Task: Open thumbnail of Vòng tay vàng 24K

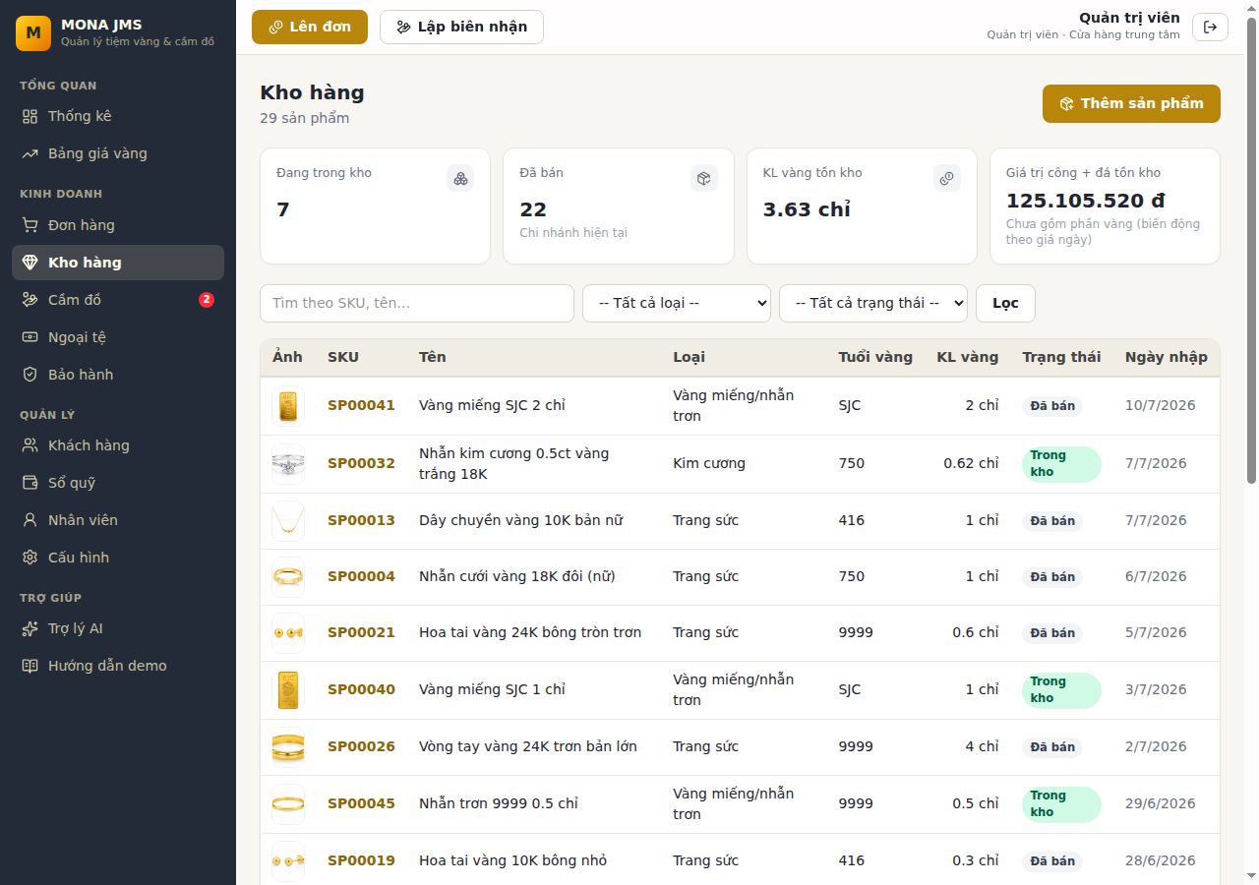Action: 288,747
